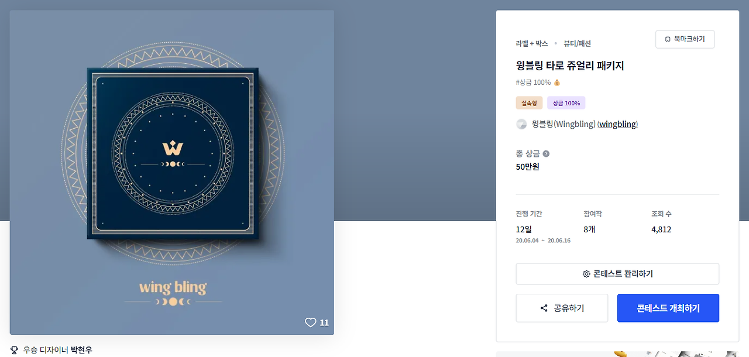
Task: Open the winning package design image
Action: pyautogui.click(x=172, y=173)
